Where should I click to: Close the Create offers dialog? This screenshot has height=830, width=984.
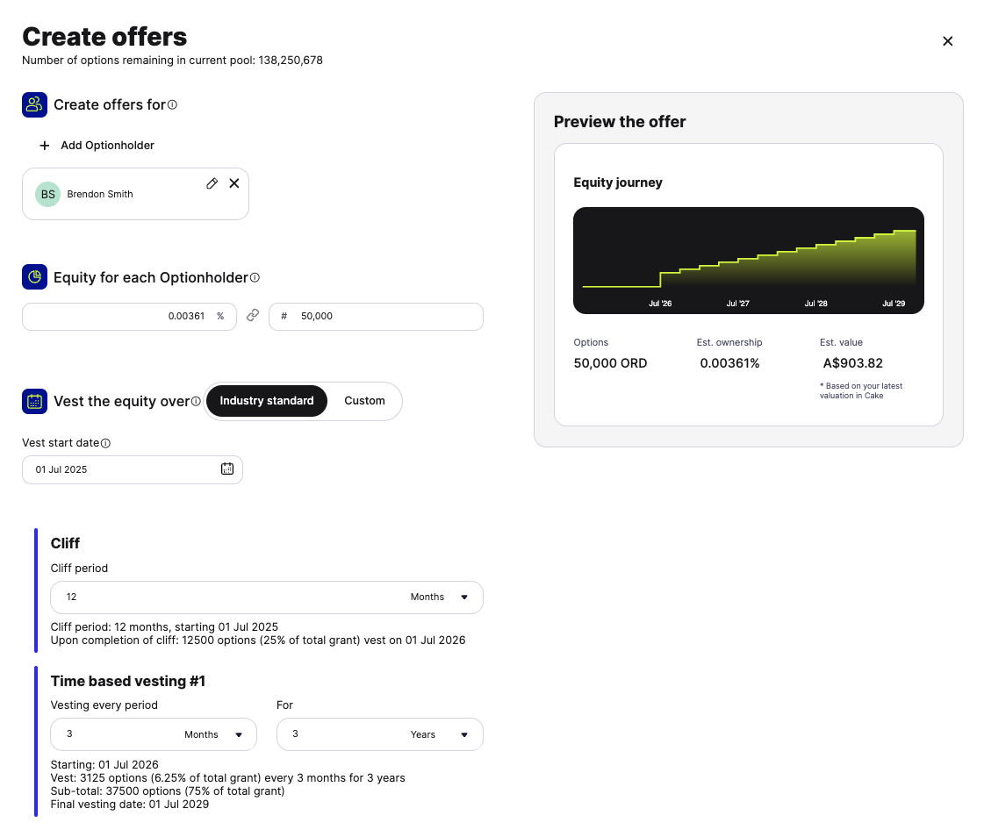pyautogui.click(x=948, y=41)
